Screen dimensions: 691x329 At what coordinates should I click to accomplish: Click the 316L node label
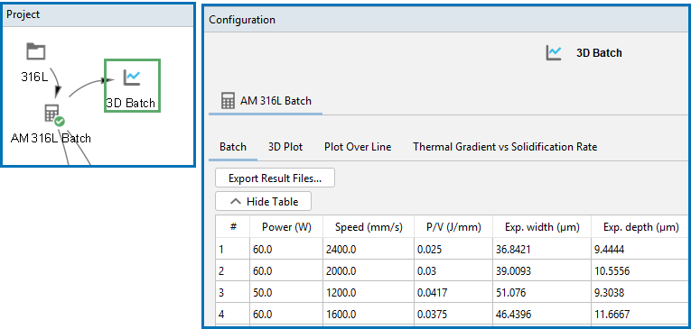tap(35, 77)
